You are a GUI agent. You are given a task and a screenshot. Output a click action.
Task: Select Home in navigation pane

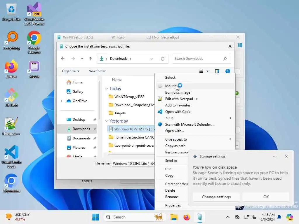[77, 82]
